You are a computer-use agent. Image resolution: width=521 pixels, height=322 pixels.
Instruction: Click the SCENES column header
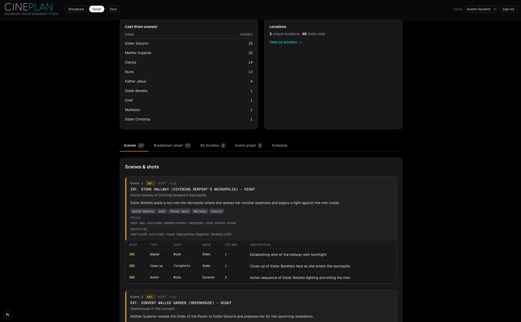pyautogui.click(x=246, y=34)
